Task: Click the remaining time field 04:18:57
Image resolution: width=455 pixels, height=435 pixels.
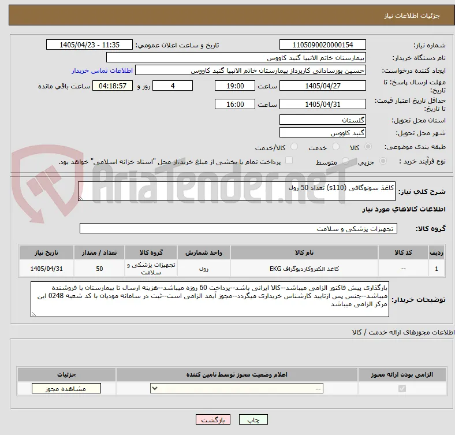Action: pos(113,85)
